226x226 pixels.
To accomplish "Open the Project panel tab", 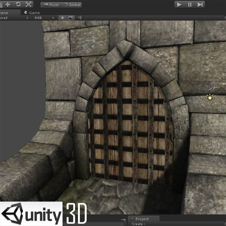I will [x=144, y=219].
